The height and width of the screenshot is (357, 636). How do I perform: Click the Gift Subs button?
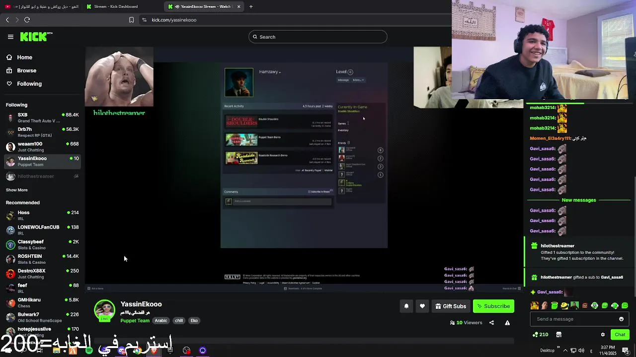tap(451, 306)
